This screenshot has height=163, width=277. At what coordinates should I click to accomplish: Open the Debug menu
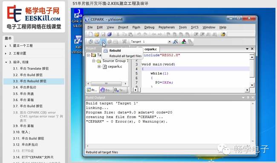click(x=149, y=27)
